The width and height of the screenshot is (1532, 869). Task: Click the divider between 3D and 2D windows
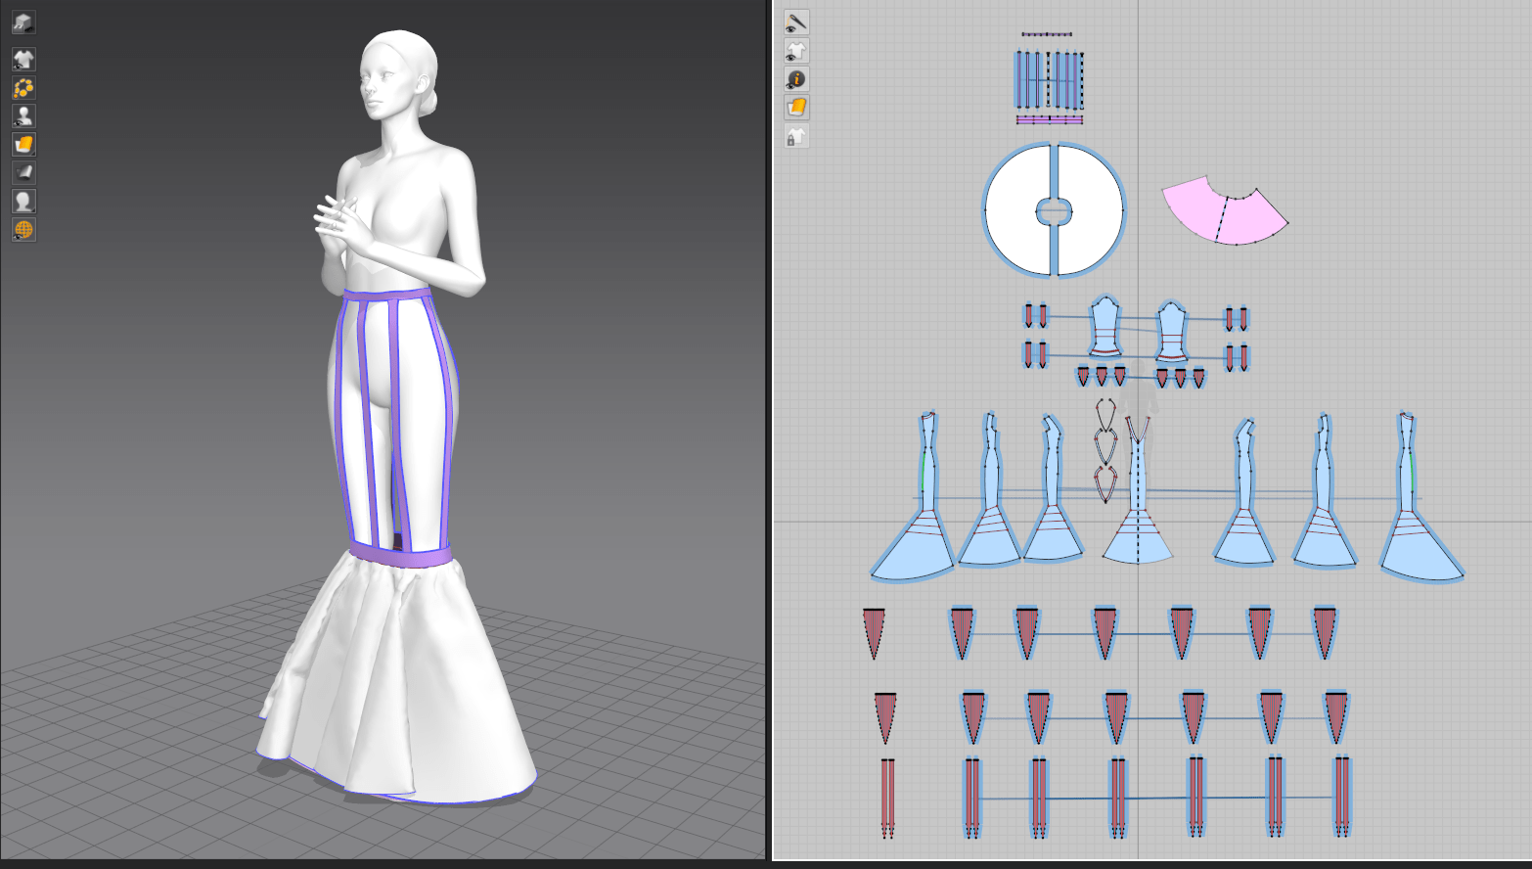769,431
